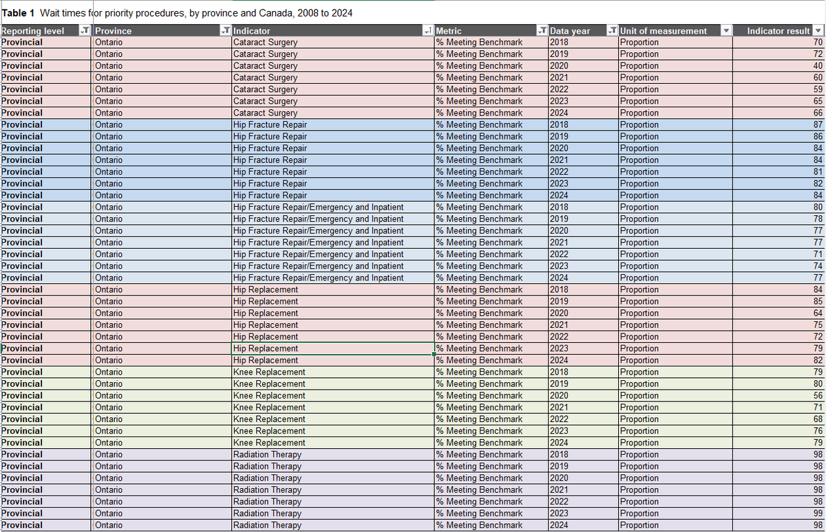Image resolution: width=826 pixels, height=532 pixels.
Task: Select result 81 for Hip Fracture Repair 2022
Action: pos(779,171)
